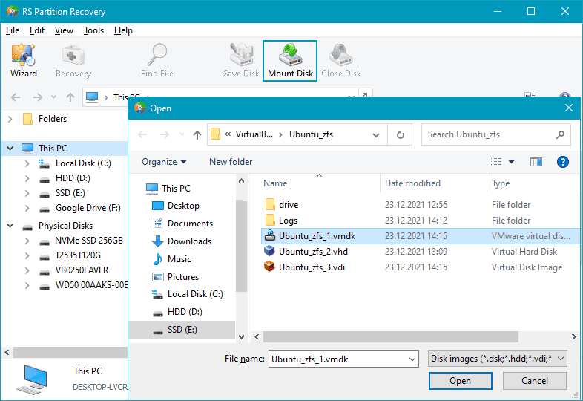Image resolution: width=583 pixels, height=401 pixels.
Task: Launch the Wizard tool in the toolbar
Action: (x=24, y=61)
